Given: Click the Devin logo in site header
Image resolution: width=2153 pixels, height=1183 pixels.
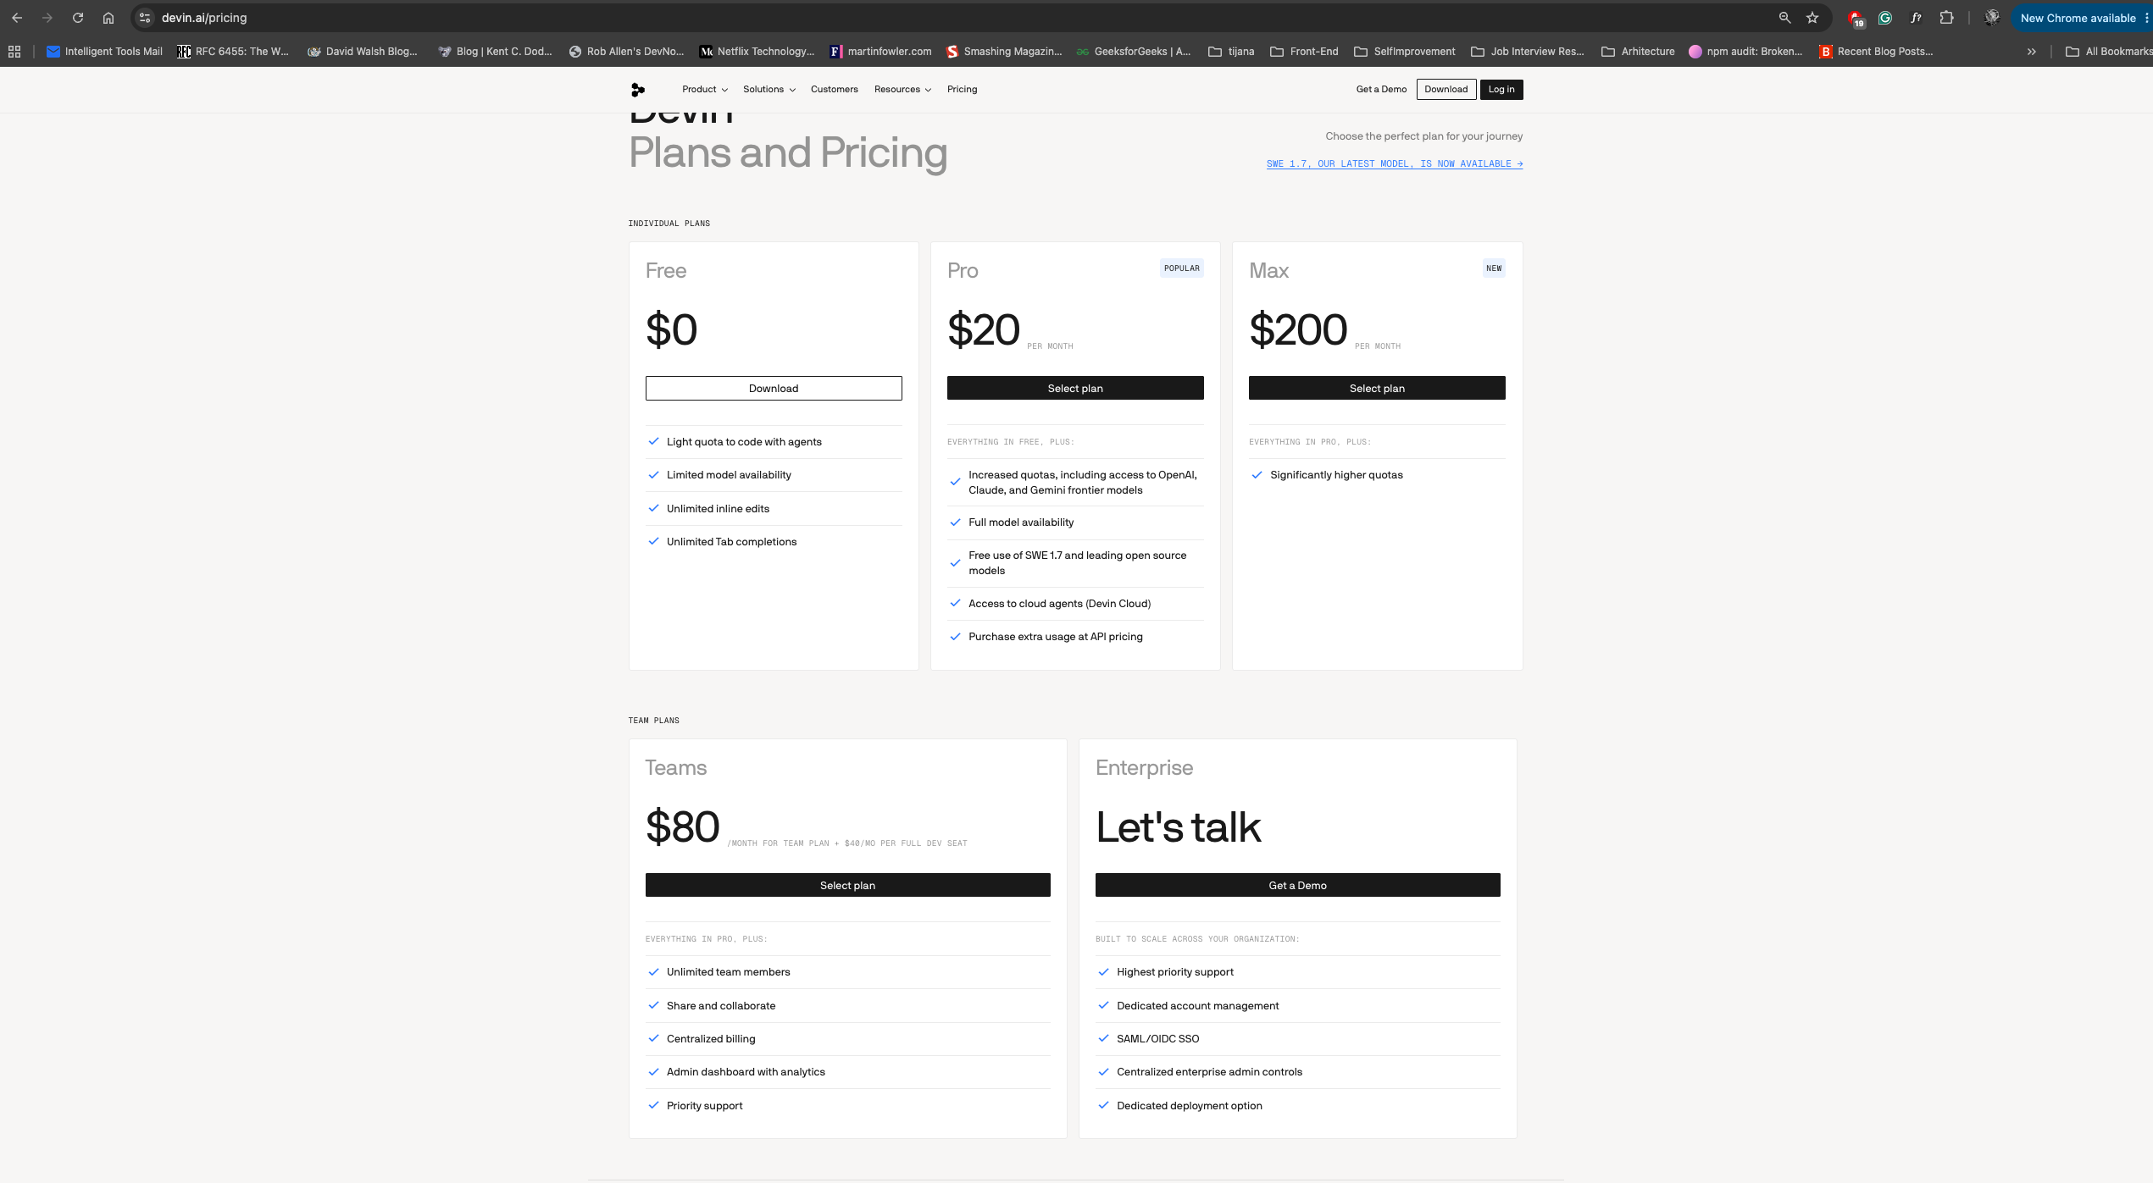Looking at the screenshot, I should click(638, 90).
